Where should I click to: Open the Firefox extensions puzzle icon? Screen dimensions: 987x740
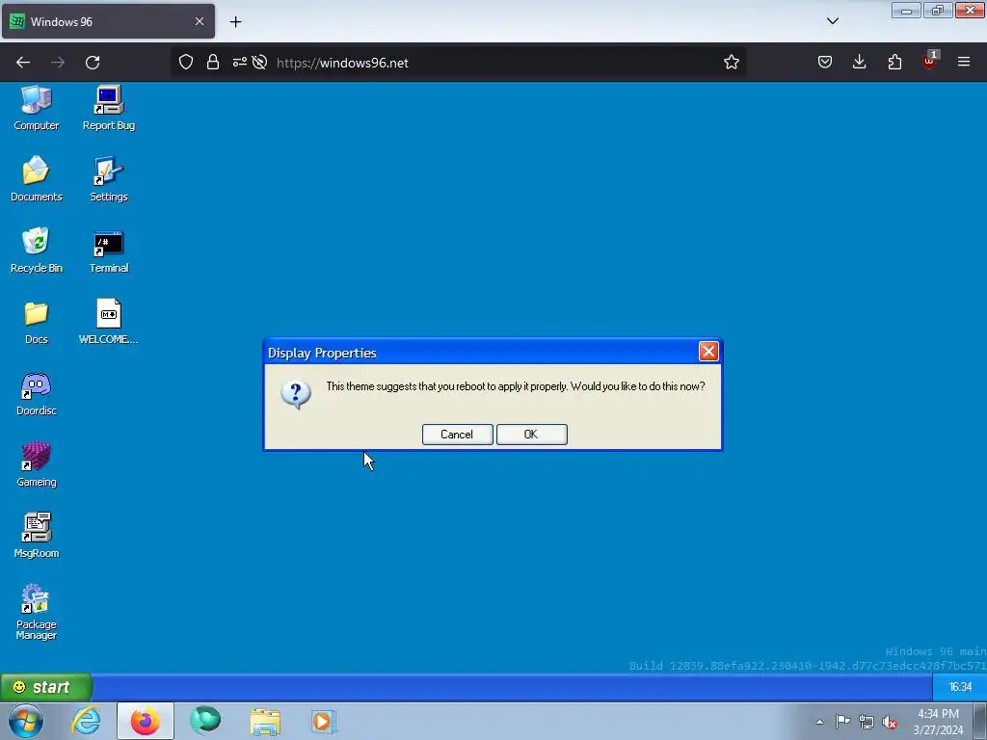click(894, 62)
